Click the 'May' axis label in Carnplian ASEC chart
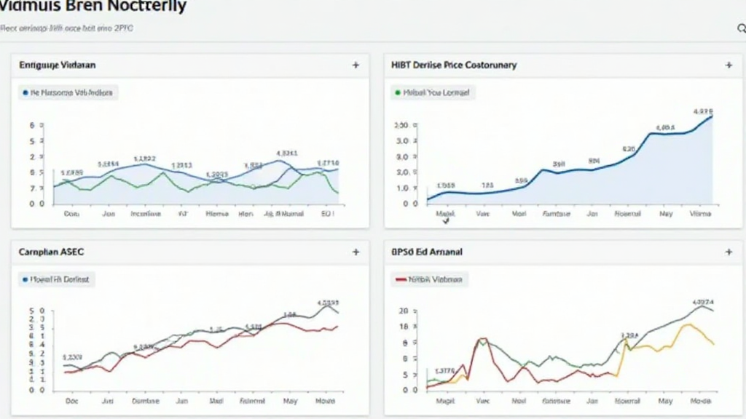Screen dimensions: 746x419 click(x=290, y=401)
